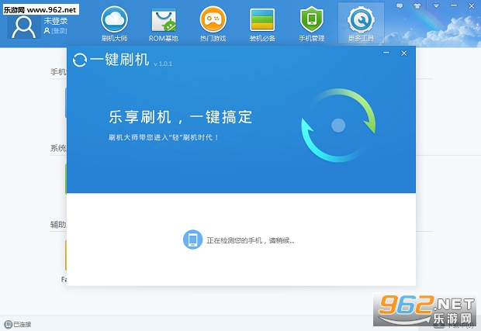
Task: Open the feedback speech bubble icon
Action: pos(400,6)
